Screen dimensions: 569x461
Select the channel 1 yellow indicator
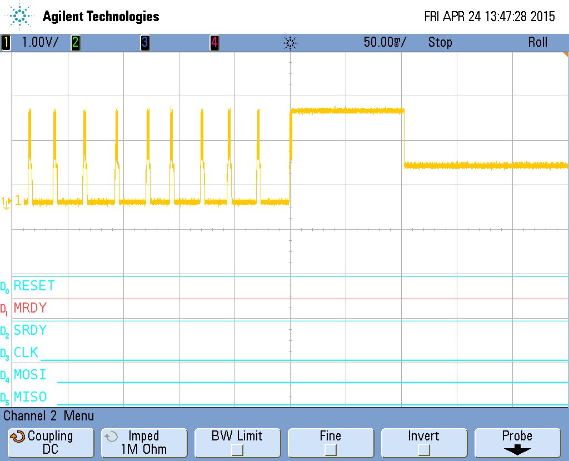[x=6, y=42]
